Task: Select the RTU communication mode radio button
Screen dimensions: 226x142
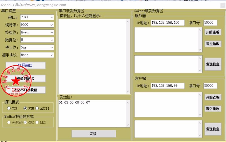Action: click(x=25, y=108)
